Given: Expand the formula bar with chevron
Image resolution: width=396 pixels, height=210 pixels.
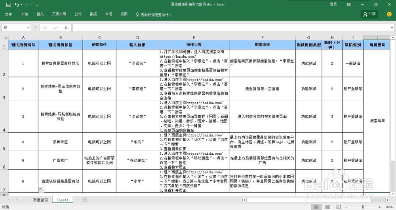Looking at the screenshot, I should (392, 28).
